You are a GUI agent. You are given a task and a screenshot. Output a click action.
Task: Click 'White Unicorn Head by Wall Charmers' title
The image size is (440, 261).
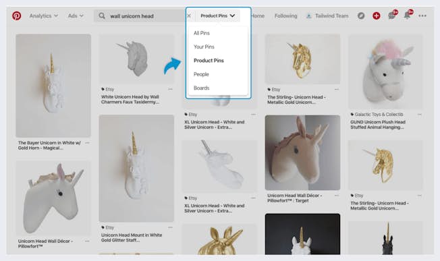[x=130, y=99]
